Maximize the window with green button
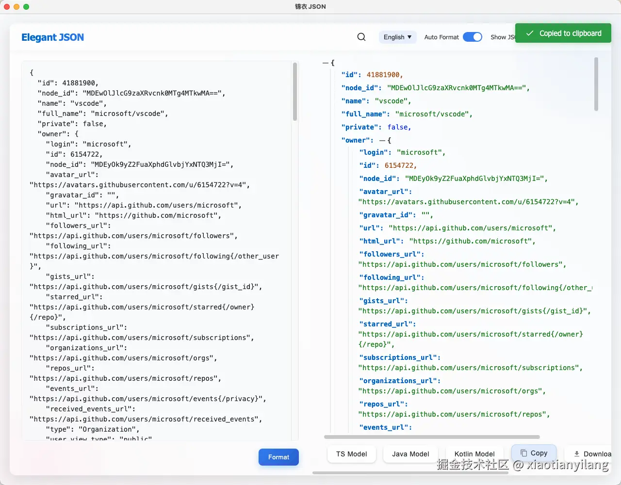 pyautogui.click(x=26, y=7)
